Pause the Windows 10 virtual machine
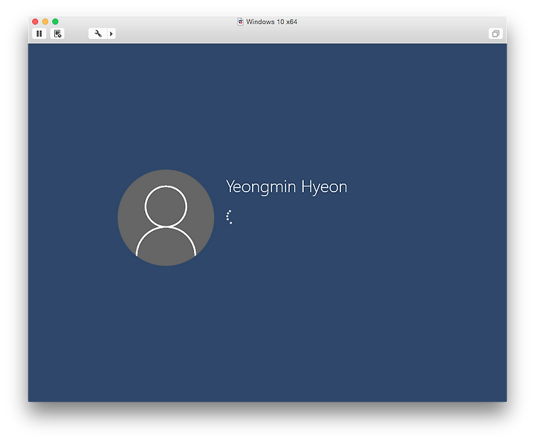535x442 pixels. point(39,33)
